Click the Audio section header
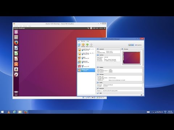 [119, 83]
